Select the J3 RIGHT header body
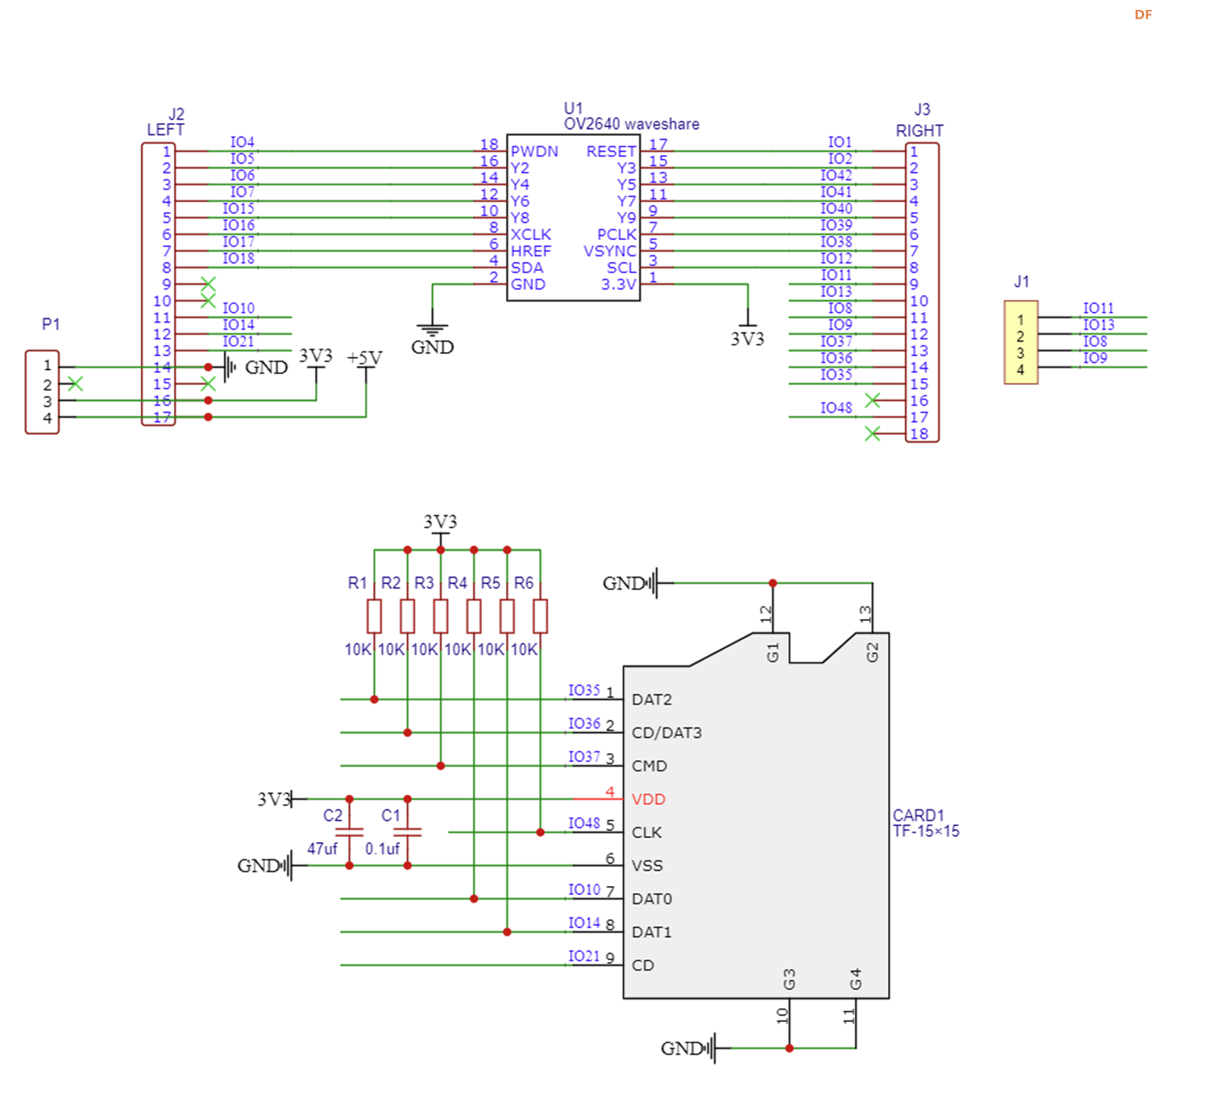This screenshot has width=1217, height=1113. pyautogui.click(x=922, y=292)
